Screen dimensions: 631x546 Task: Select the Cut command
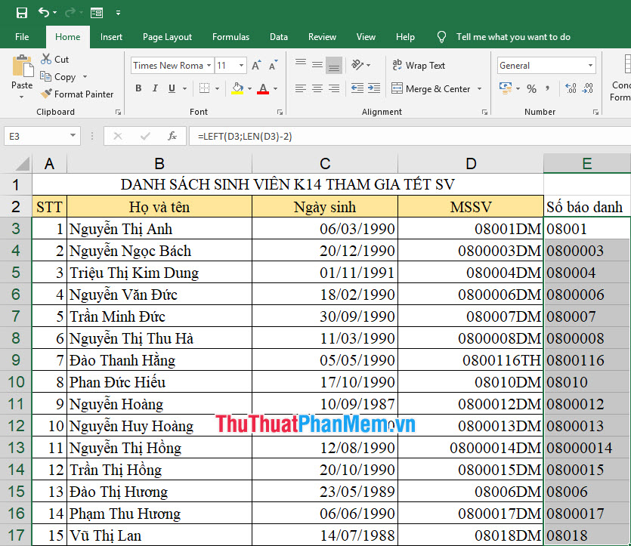pyautogui.click(x=55, y=58)
